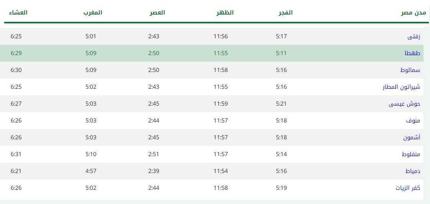Select the 4:57 Maghrib time for دمياط
Viewport: 430px width, 204px height.
(91, 171)
